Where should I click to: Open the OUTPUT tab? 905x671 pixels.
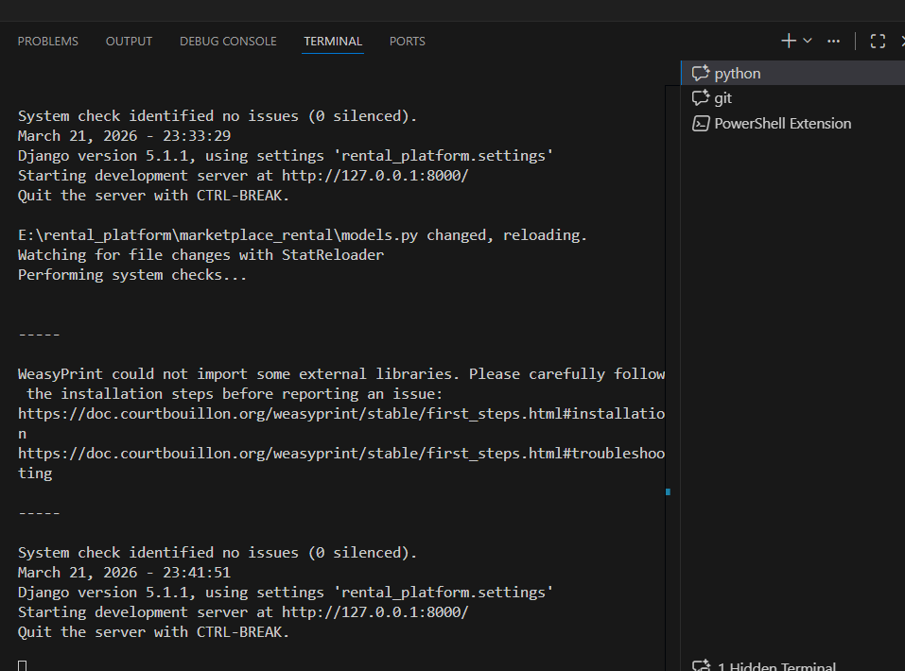[129, 42]
